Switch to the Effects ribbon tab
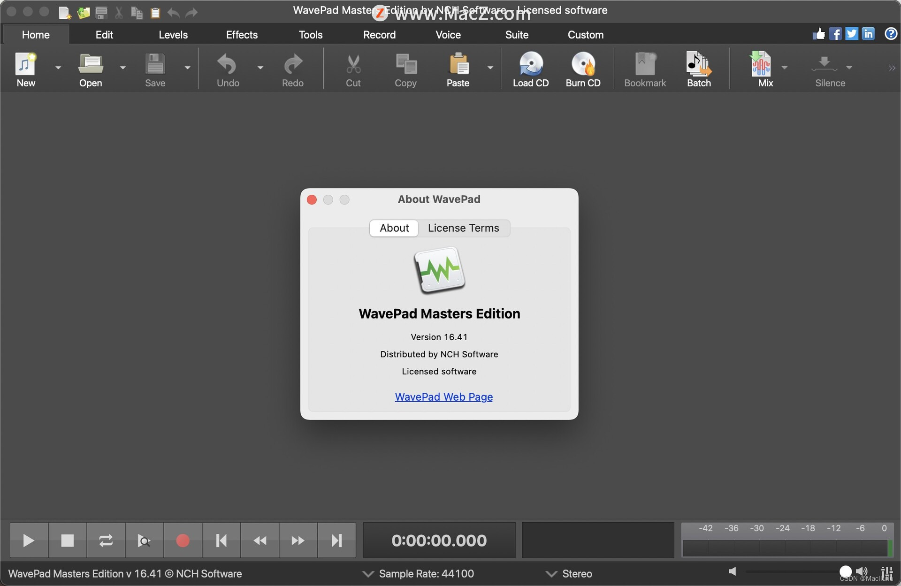 (x=242, y=35)
